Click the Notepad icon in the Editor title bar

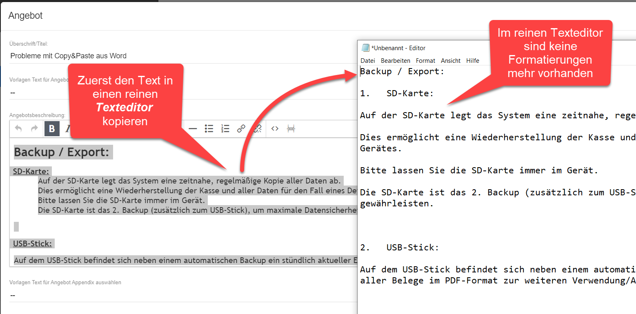pyautogui.click(x=365, y=48)
